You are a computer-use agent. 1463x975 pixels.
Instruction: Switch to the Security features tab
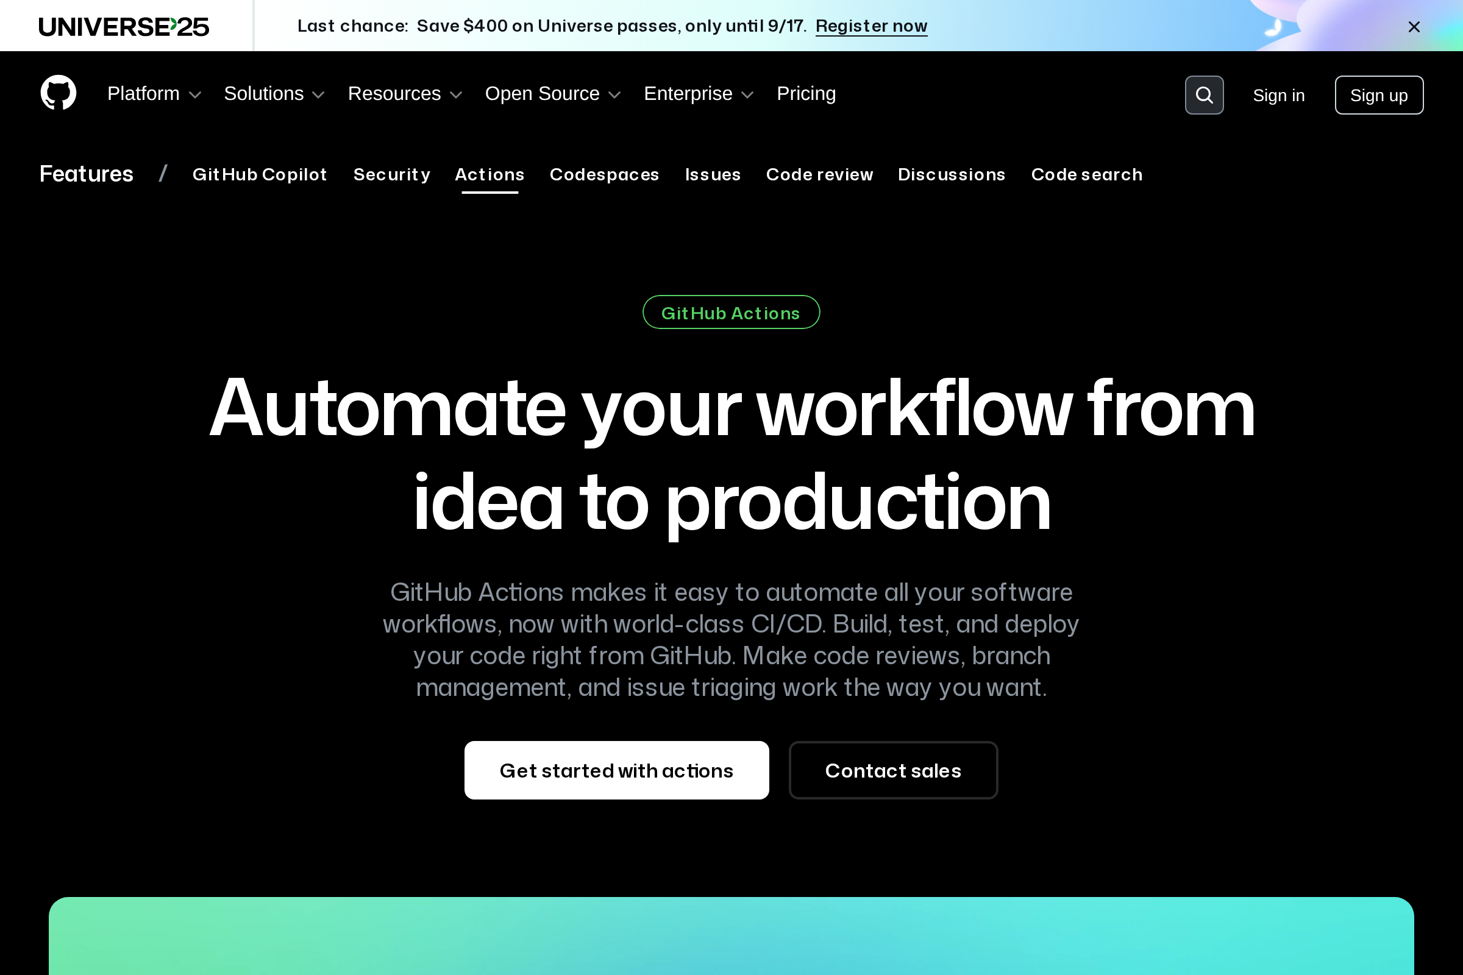click(x=391, y=175)
